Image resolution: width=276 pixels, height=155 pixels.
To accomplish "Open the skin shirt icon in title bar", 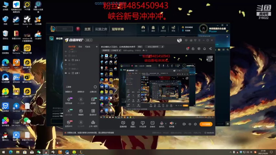I will [x=195, y=40].
